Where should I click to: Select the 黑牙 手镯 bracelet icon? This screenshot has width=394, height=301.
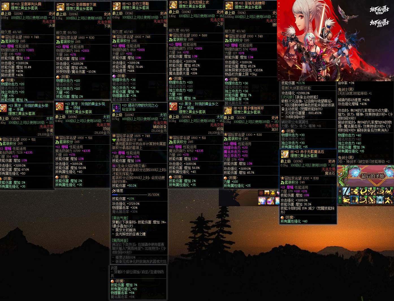point(3,108)
